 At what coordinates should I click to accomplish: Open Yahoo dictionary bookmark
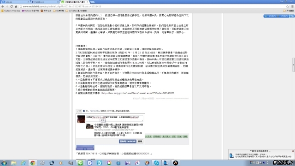click(30, 11)
